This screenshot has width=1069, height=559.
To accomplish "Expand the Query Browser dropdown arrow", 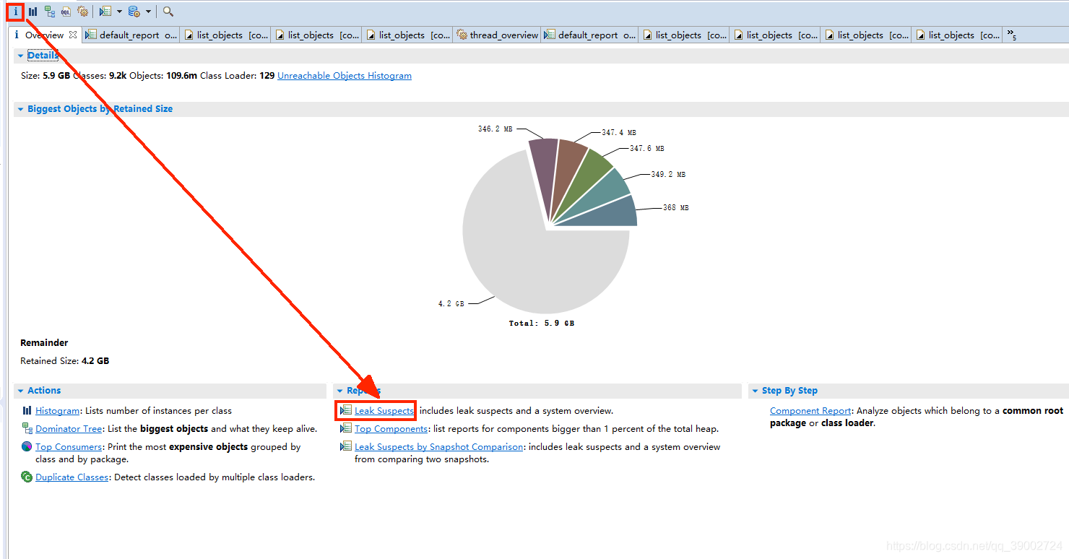I will (148, 12).
